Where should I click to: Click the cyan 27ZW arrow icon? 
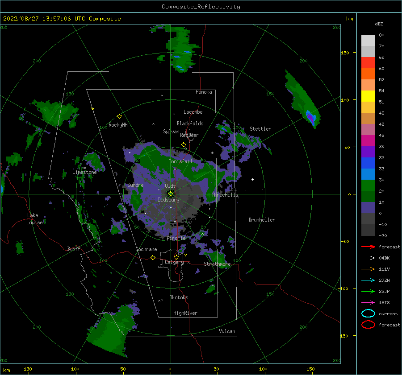[x=368, y=280]
